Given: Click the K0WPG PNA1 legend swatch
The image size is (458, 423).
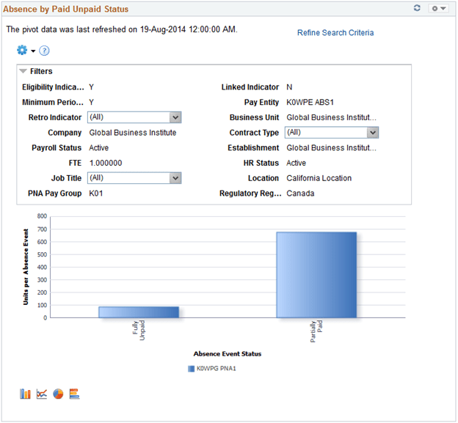Looking at the screenshot, I should coord(191,369).
